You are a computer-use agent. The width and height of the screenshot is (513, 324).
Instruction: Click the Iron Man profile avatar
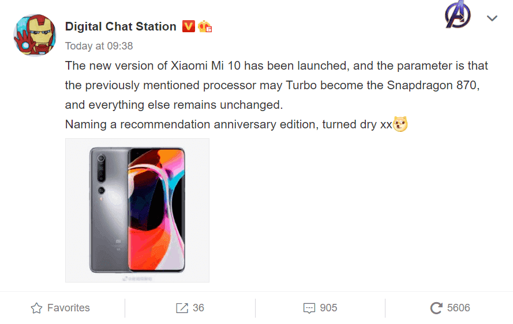[x=35, y=35]
